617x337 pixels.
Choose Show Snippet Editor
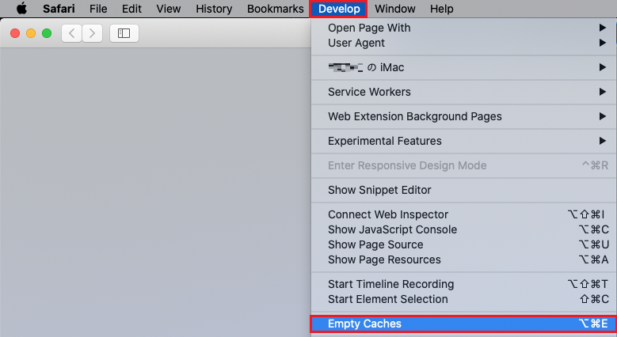(x=464, y=190)
